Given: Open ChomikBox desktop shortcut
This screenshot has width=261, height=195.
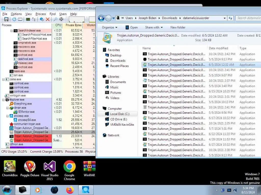Looking at the screenshot, I should click(10, 169).
